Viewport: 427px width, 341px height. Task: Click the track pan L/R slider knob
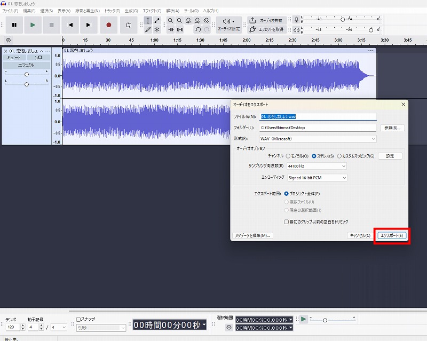tap(26, 84)
